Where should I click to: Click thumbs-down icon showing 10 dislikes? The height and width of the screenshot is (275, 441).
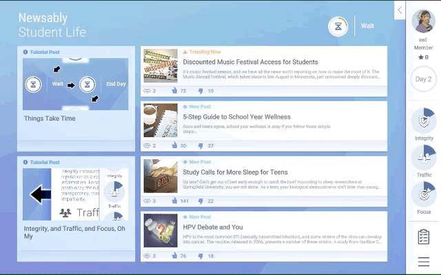tap(201, 91)
